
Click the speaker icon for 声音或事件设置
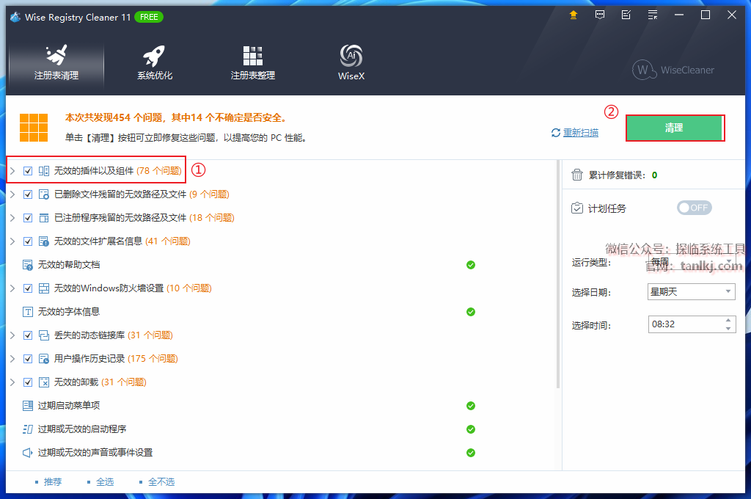[28, 453]
